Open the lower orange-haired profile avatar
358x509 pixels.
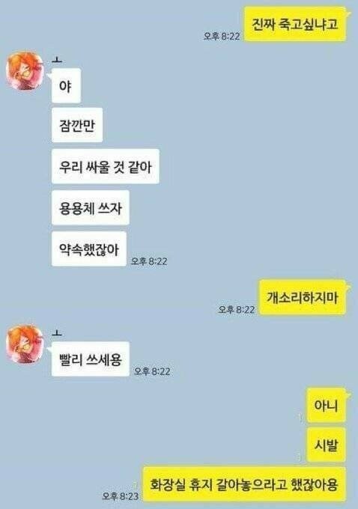(x=25, y=344)
